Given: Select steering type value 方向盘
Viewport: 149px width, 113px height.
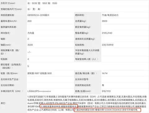Looking at the screenshot, I should click(x=31, y=33).
